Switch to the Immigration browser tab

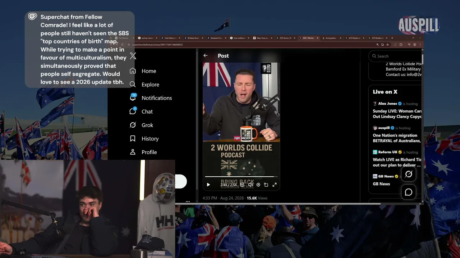click(332, 38)
